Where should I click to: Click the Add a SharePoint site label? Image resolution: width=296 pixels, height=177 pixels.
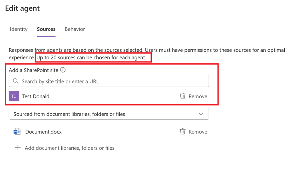click(x=33, y=70)
